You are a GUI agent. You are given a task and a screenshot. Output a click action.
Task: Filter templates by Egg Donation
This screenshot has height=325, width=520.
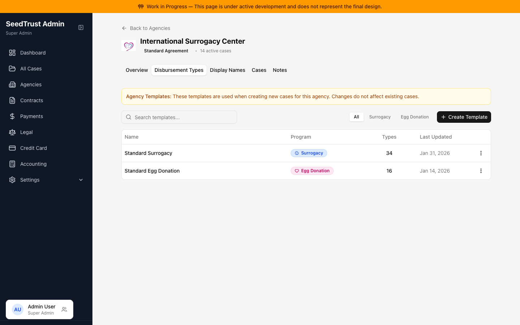point(415,117)
